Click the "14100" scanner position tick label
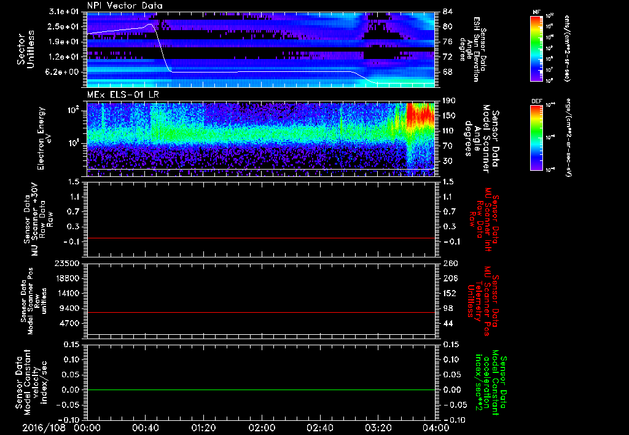Viewport: 629px width, 435px height. [68, 293]
